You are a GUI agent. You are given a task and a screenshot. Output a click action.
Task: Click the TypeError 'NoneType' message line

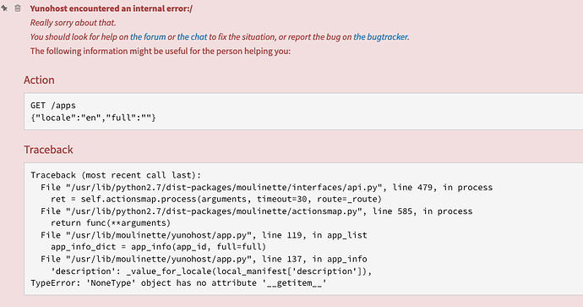178,283
